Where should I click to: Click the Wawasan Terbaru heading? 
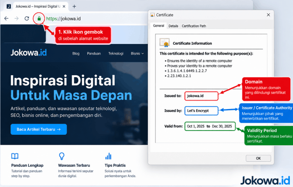point(74,165)
